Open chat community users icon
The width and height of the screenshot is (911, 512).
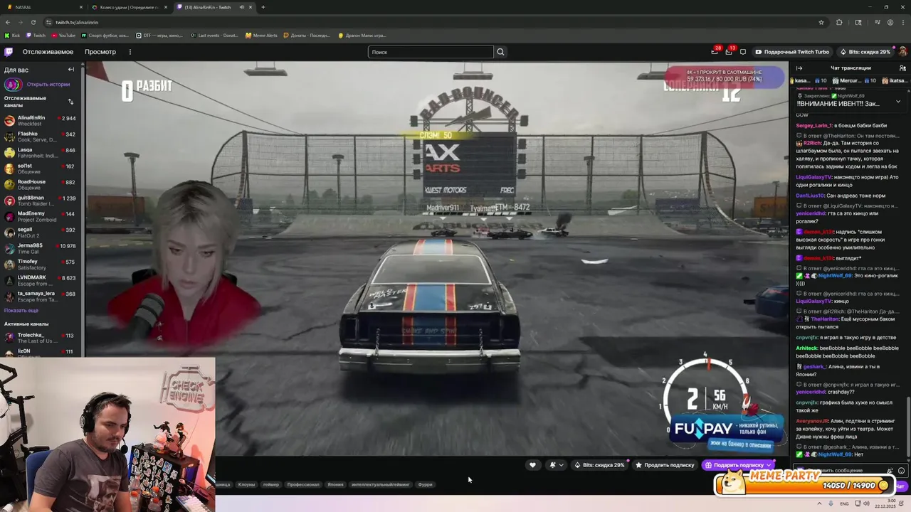(x=902, y=68)
